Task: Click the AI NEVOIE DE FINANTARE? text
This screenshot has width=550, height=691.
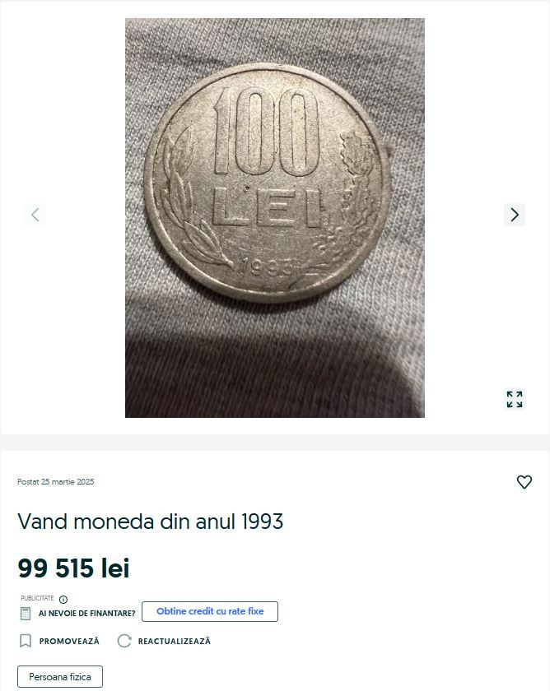Action: click(x=87, y=614)
